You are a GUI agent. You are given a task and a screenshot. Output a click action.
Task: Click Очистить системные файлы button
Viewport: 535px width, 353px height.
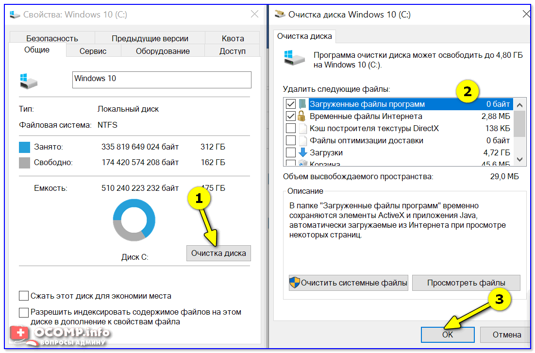349,283
